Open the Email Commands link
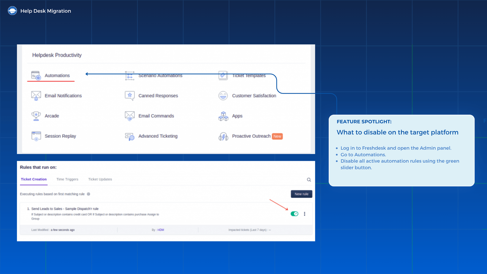This screenshot has height=274, width=487. click(x=156, y=116)
